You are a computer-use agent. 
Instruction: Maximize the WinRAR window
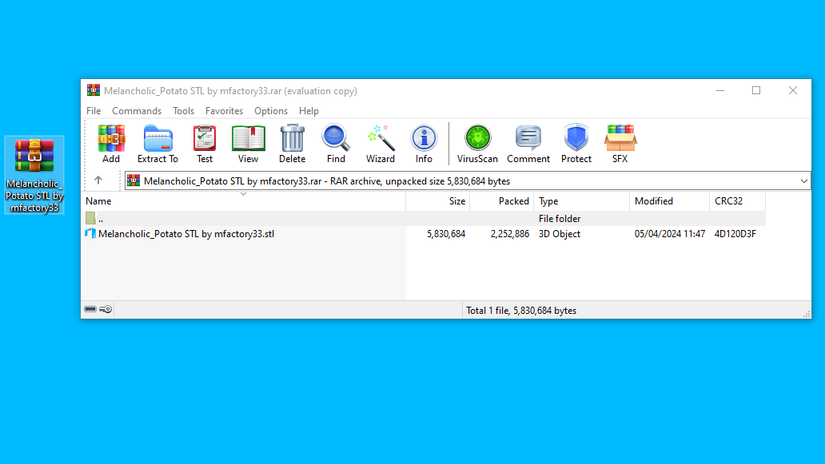point(756,90)
